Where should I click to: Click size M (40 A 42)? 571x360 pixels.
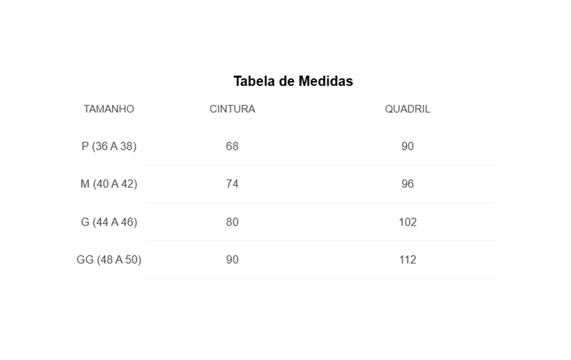click(x=109, y=184)
